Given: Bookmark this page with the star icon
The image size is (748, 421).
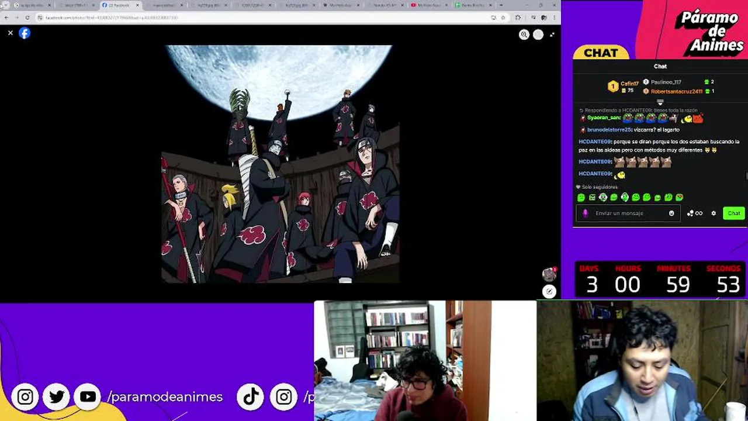Looking at the screenshot, I should pyautogui.click(x=503, y=18).
